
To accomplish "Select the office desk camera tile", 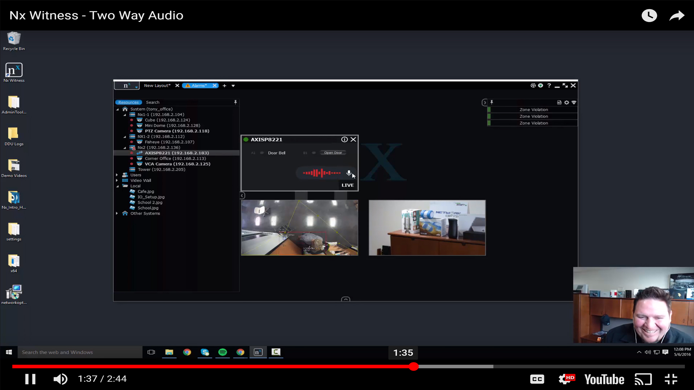I will coord(427,228).
